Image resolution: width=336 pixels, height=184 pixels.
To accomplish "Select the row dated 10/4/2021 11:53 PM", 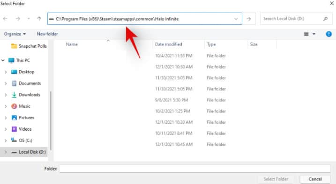I will click(165, 56).
